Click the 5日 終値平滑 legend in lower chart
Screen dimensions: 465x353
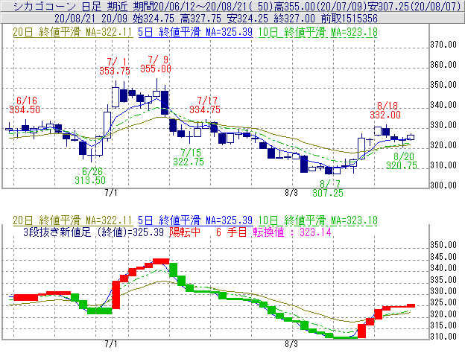(195, 220)
